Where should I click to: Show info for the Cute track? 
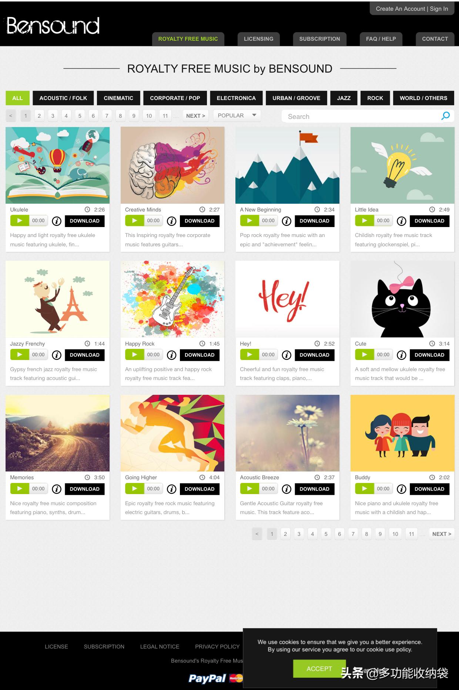402,355
